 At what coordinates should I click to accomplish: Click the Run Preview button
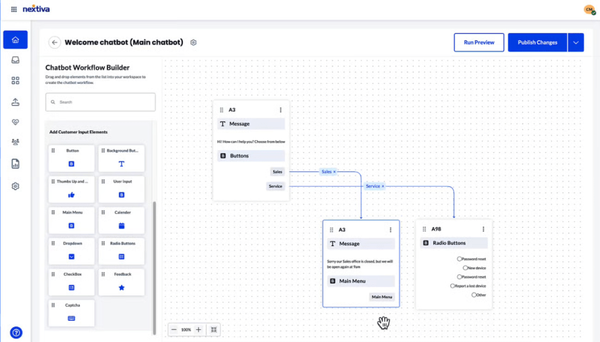click(479, 42)
